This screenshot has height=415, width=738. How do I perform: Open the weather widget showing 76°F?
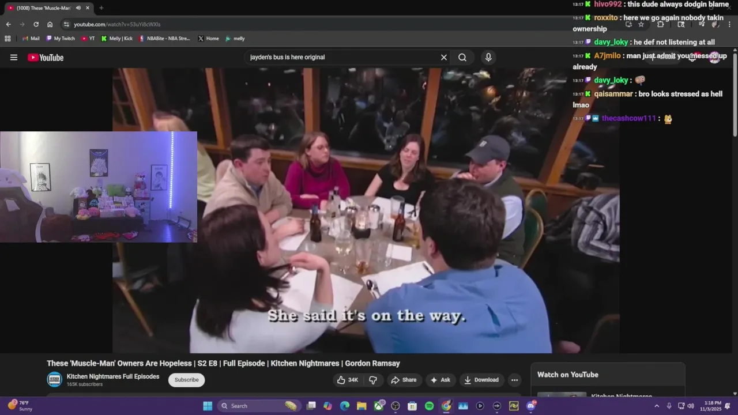(x=20, y=406)
